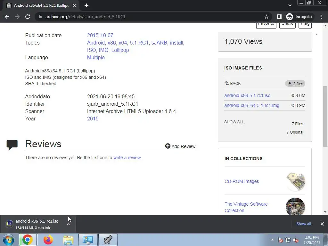Click SHOW ALL files link
The height and width of the screenshot is (246, 328).
(x=234, y=122)
